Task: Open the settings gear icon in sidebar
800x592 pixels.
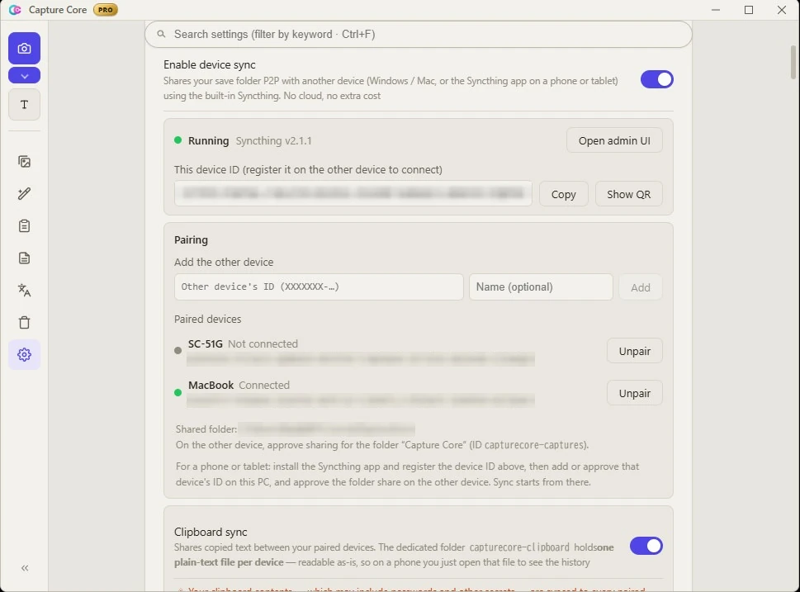Action: click(x=24, y=355)
